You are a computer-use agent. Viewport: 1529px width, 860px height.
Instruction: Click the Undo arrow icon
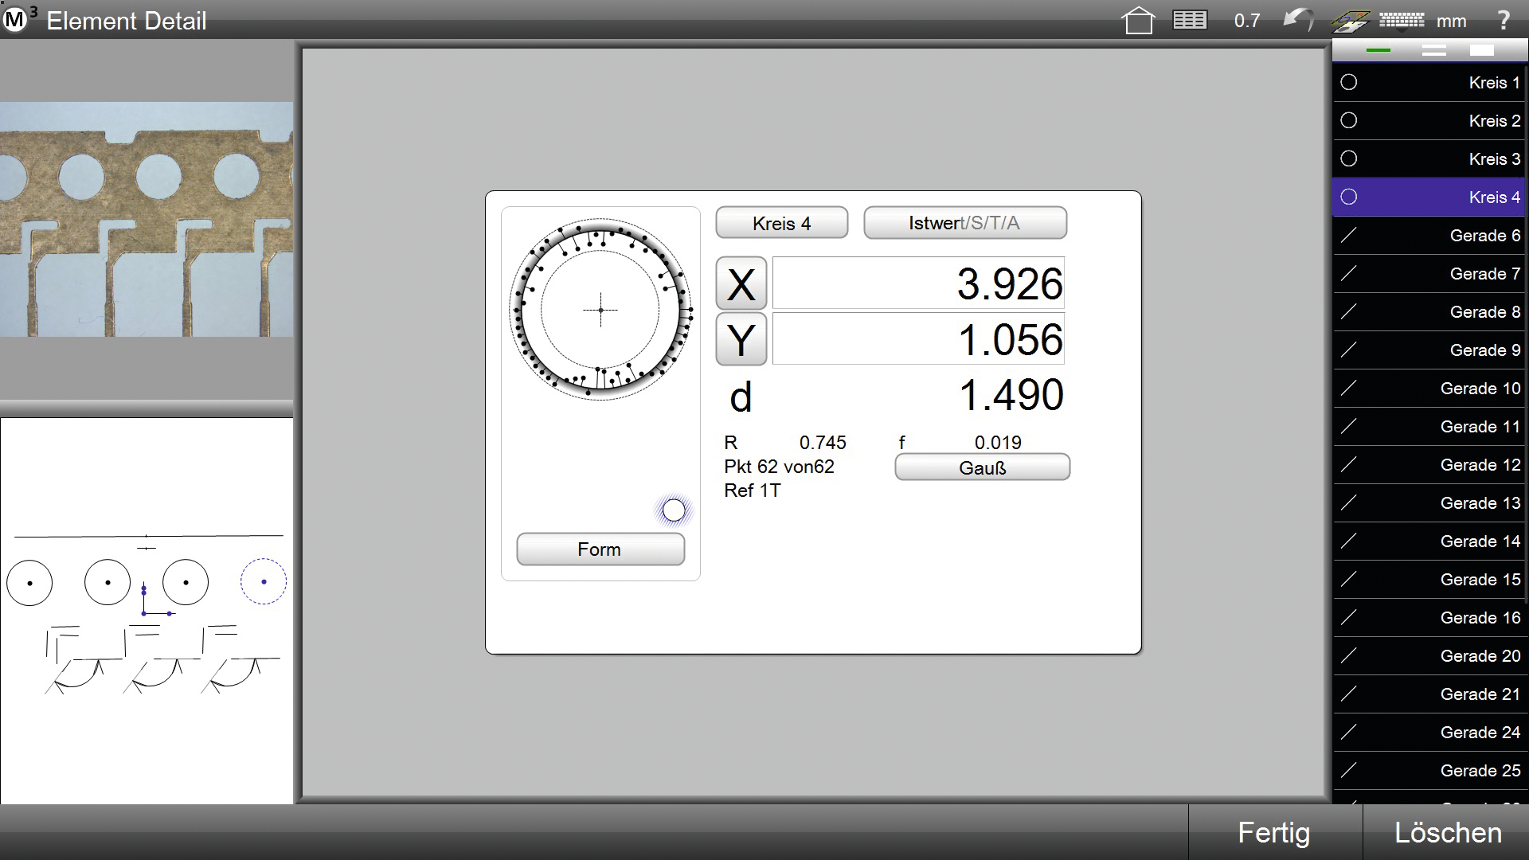1298,20
